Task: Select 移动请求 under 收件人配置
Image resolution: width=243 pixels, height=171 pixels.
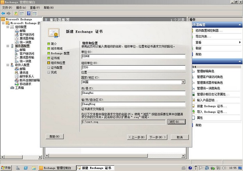Action: 25,84
